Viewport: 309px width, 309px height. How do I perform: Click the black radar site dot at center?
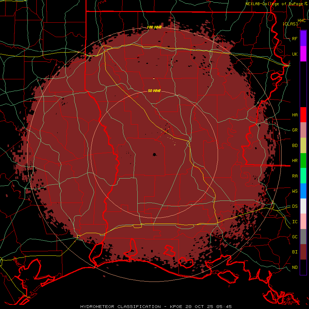tap(154, 154)
